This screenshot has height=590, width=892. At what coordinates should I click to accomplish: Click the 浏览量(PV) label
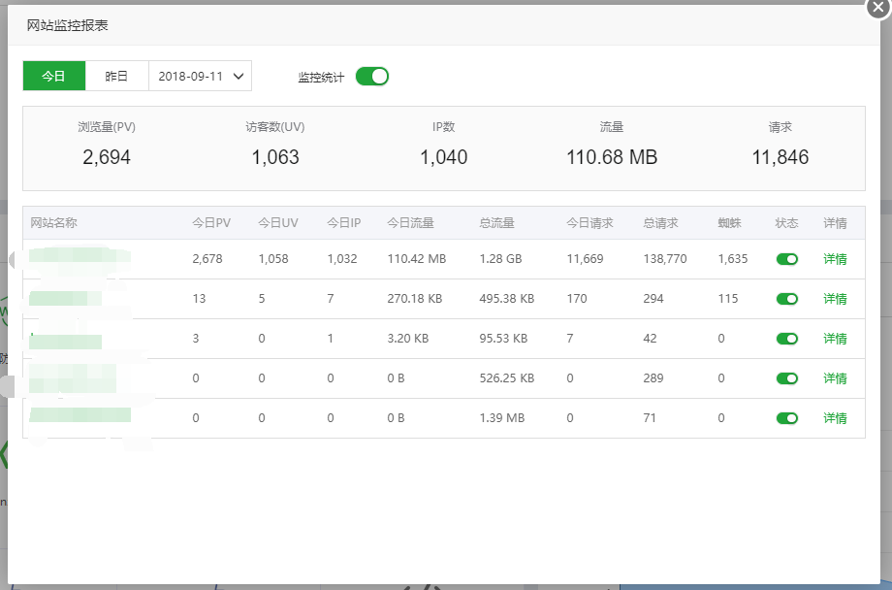[107, 127]
